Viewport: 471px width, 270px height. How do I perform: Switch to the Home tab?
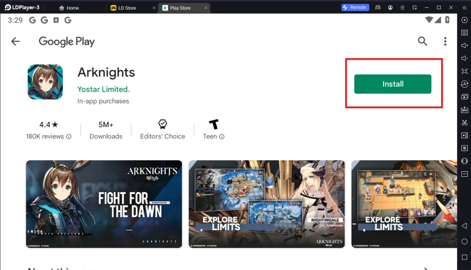tap(69, 8)
